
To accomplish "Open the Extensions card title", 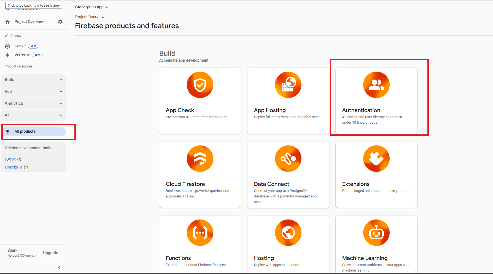I will (x=356, y=184).
